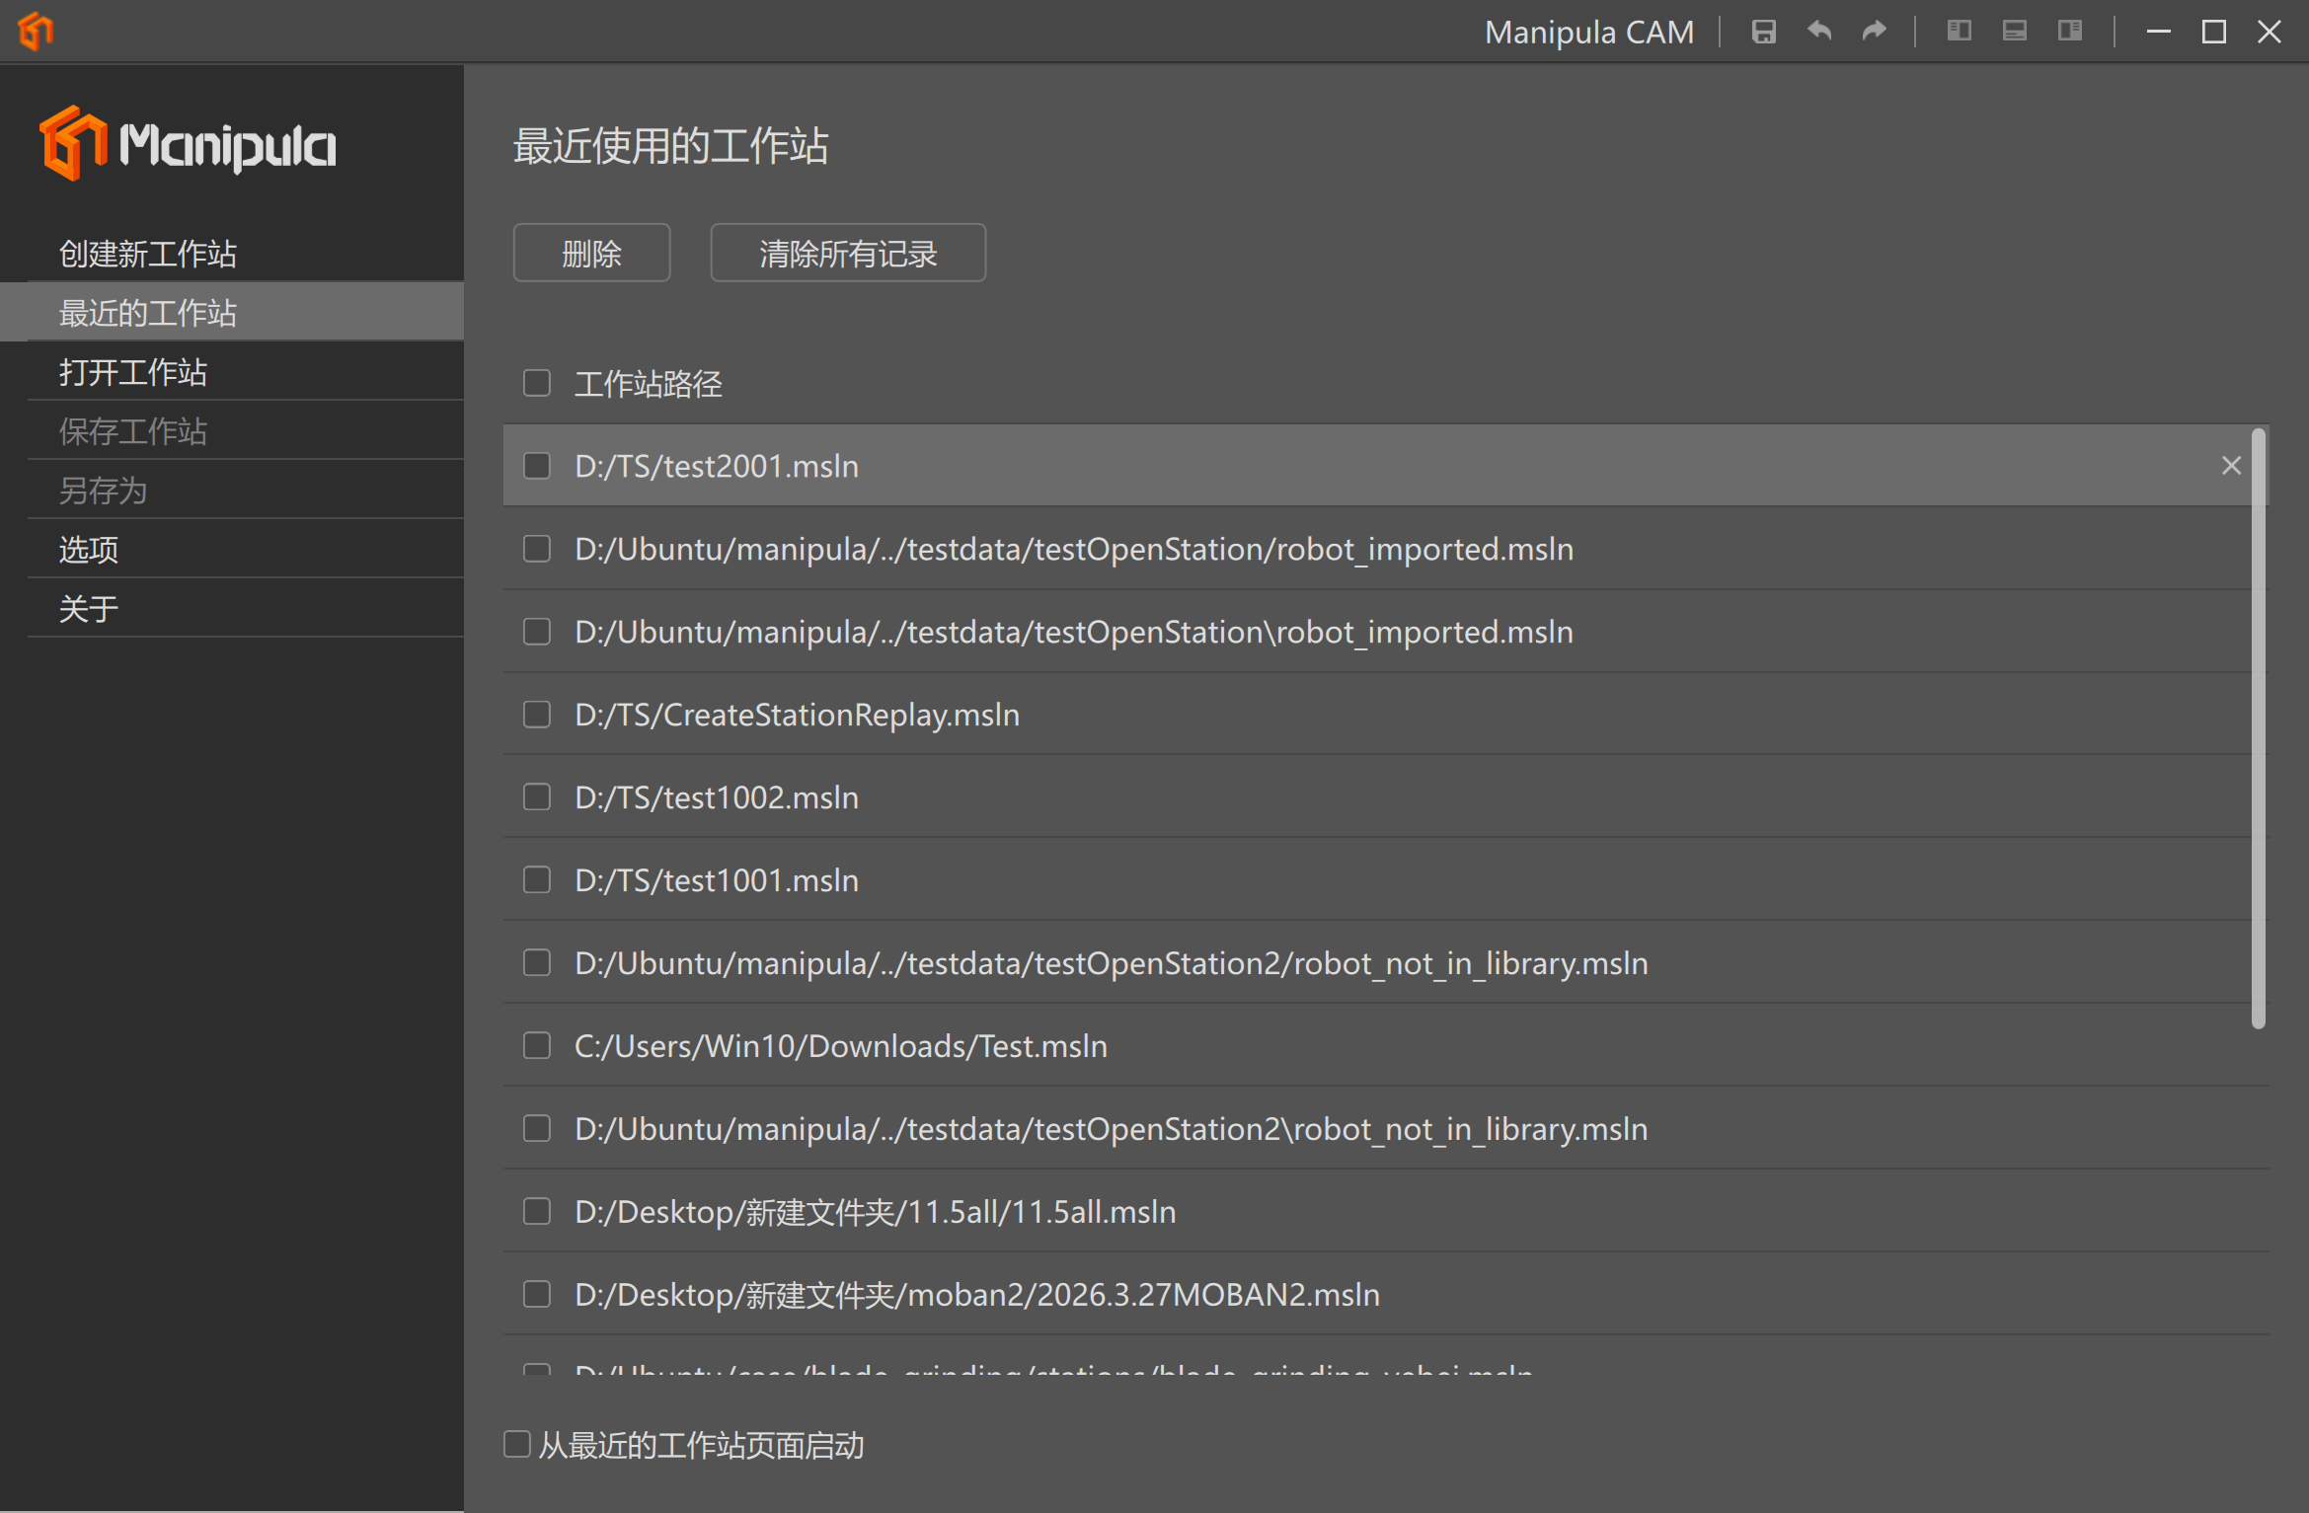Tick checkbox for D:/TS/test1002.msln
Screen dimensions: 2309x1513
pyautogui.click(x=537, y=797)
